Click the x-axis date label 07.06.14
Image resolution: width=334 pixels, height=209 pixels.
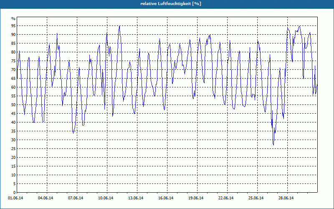(76, 198)
